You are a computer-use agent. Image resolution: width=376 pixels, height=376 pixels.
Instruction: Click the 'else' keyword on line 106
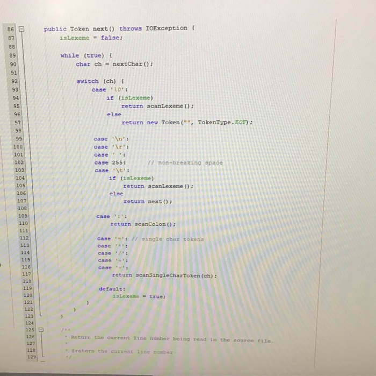[117, 194]
